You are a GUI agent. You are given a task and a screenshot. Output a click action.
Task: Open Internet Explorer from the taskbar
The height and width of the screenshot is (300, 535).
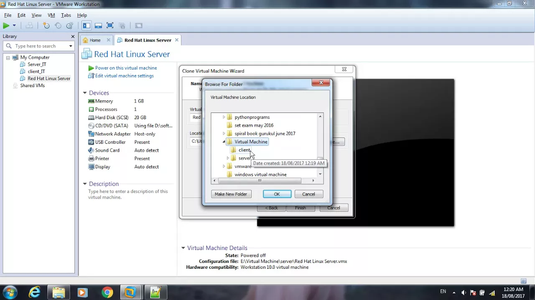tap(34, 292)
